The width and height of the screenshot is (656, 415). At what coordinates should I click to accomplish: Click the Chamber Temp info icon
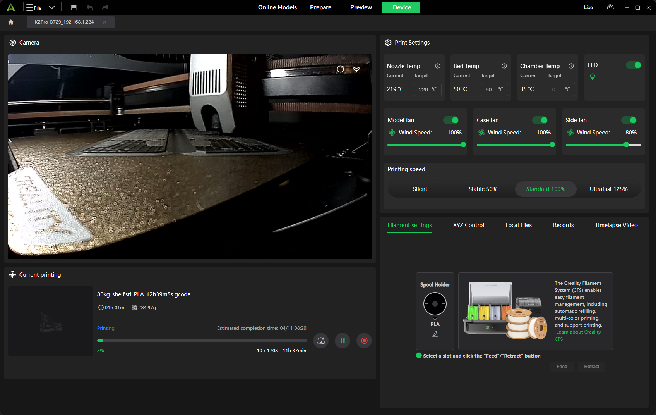point(571,66)
